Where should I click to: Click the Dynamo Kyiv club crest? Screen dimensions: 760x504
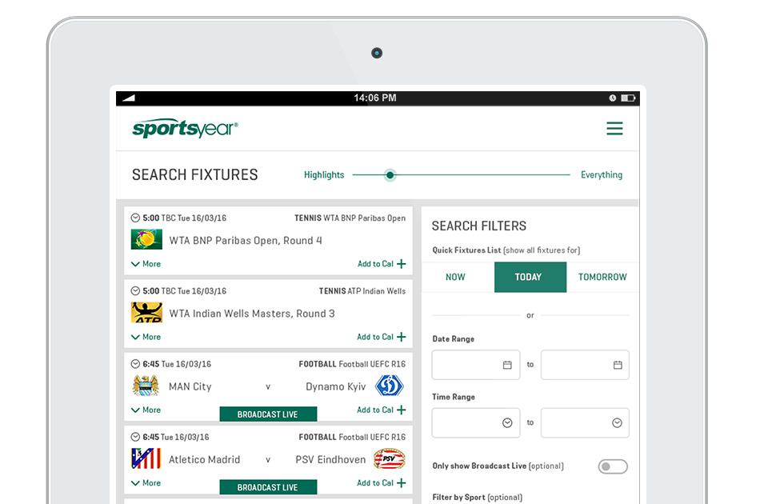coord(390,386)
